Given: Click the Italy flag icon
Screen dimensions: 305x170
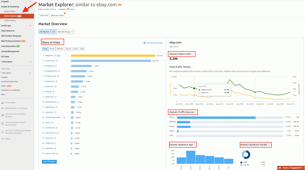Looking at the screenshot, I should [68, 9].
